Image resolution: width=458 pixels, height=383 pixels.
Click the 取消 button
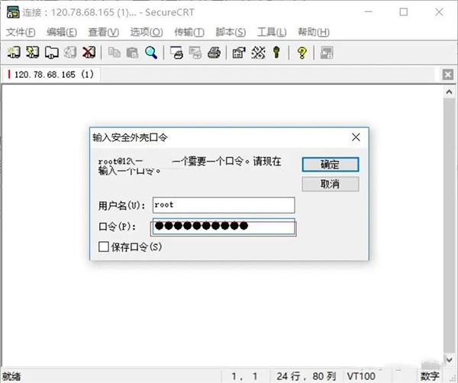[330, 184]
